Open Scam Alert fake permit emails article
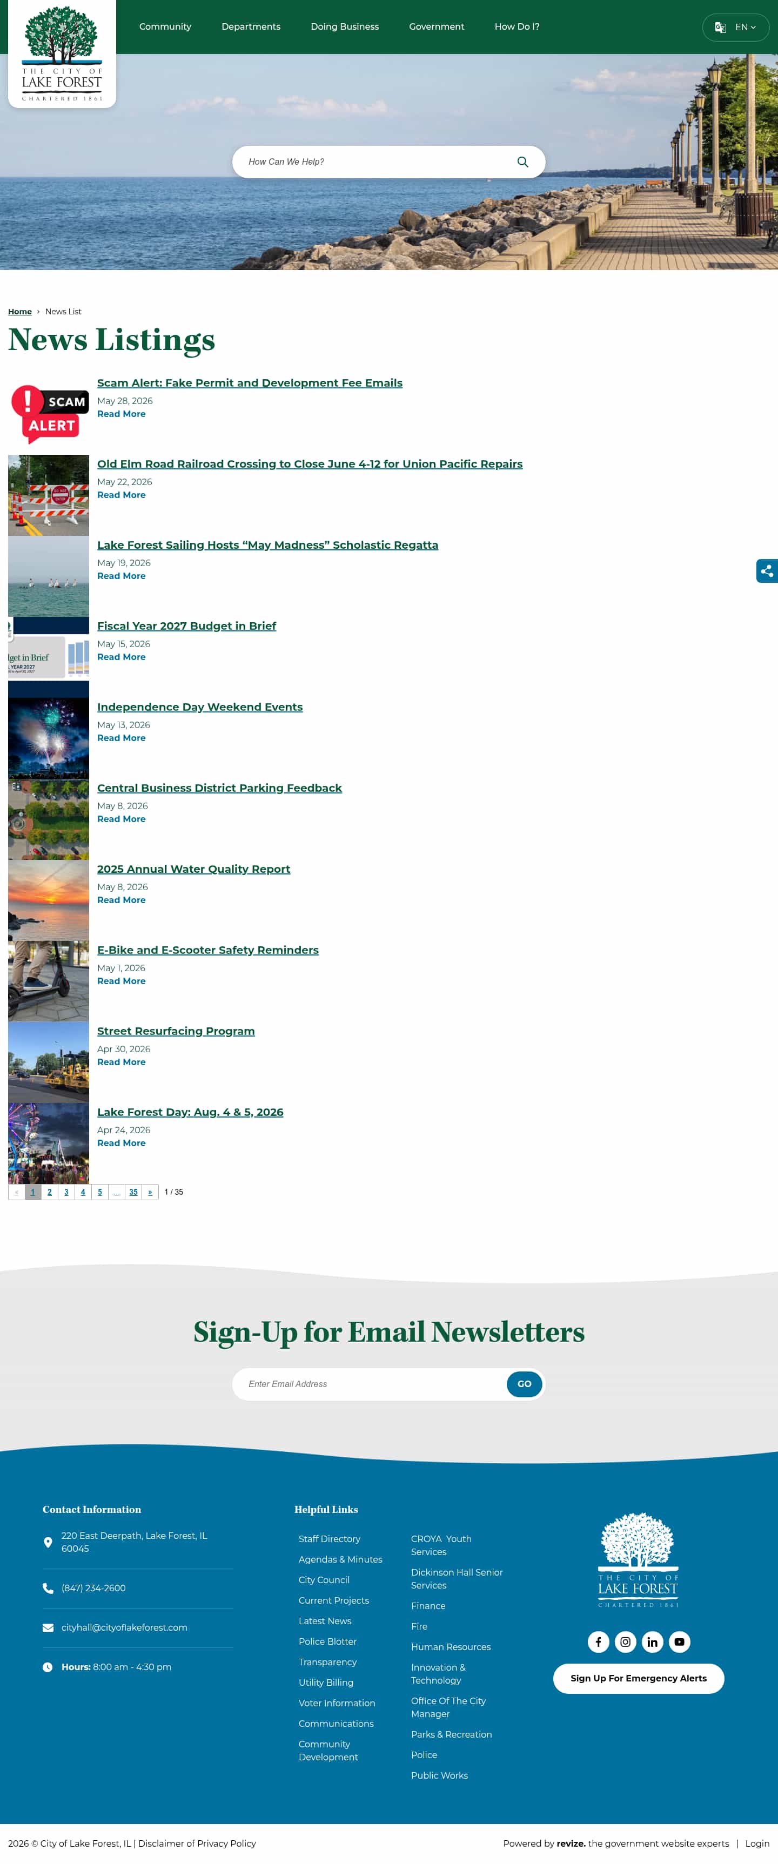 (x=250, y=383)
